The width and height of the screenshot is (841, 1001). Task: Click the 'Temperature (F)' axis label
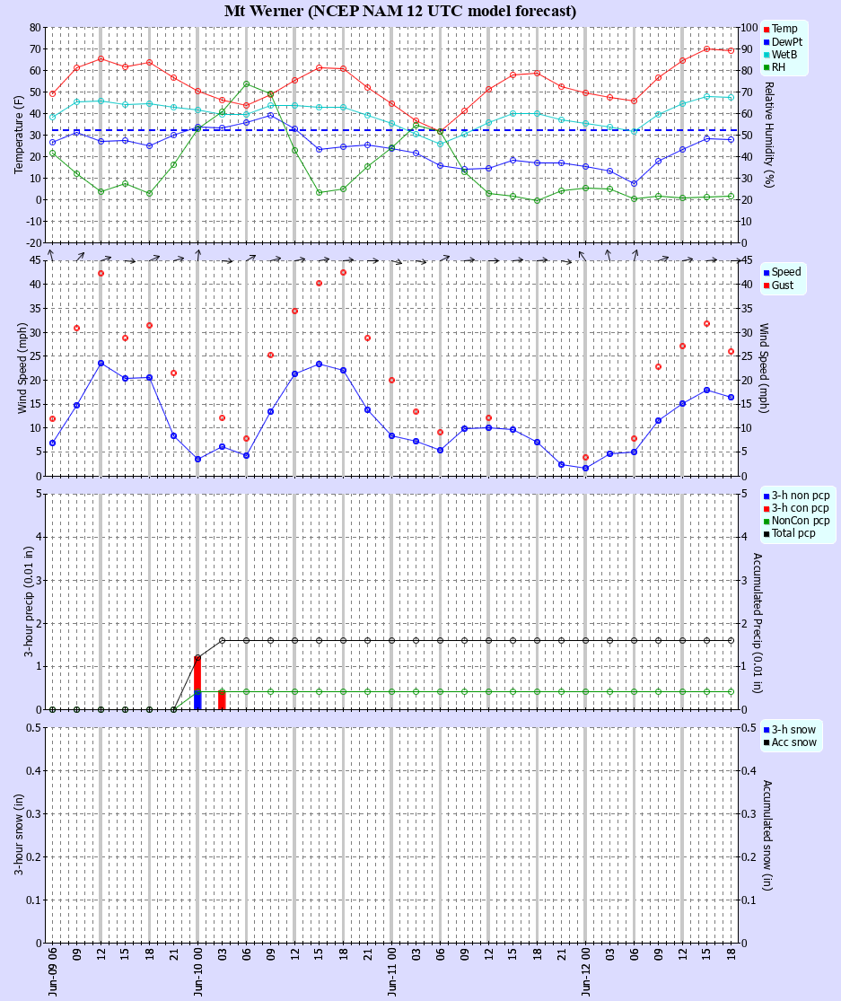click(18, 135)
